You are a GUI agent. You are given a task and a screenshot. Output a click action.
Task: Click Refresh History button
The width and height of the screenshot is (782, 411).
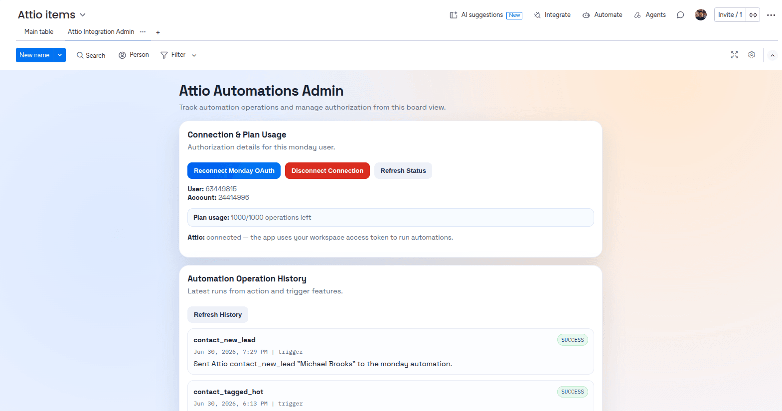tap(218, 314)
